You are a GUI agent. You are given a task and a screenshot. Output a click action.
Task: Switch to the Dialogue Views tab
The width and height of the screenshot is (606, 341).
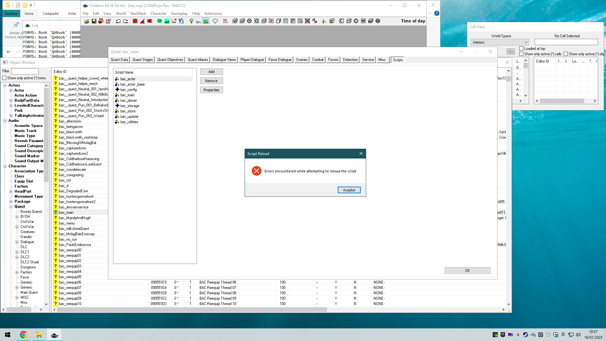click(x=224, y=60)
